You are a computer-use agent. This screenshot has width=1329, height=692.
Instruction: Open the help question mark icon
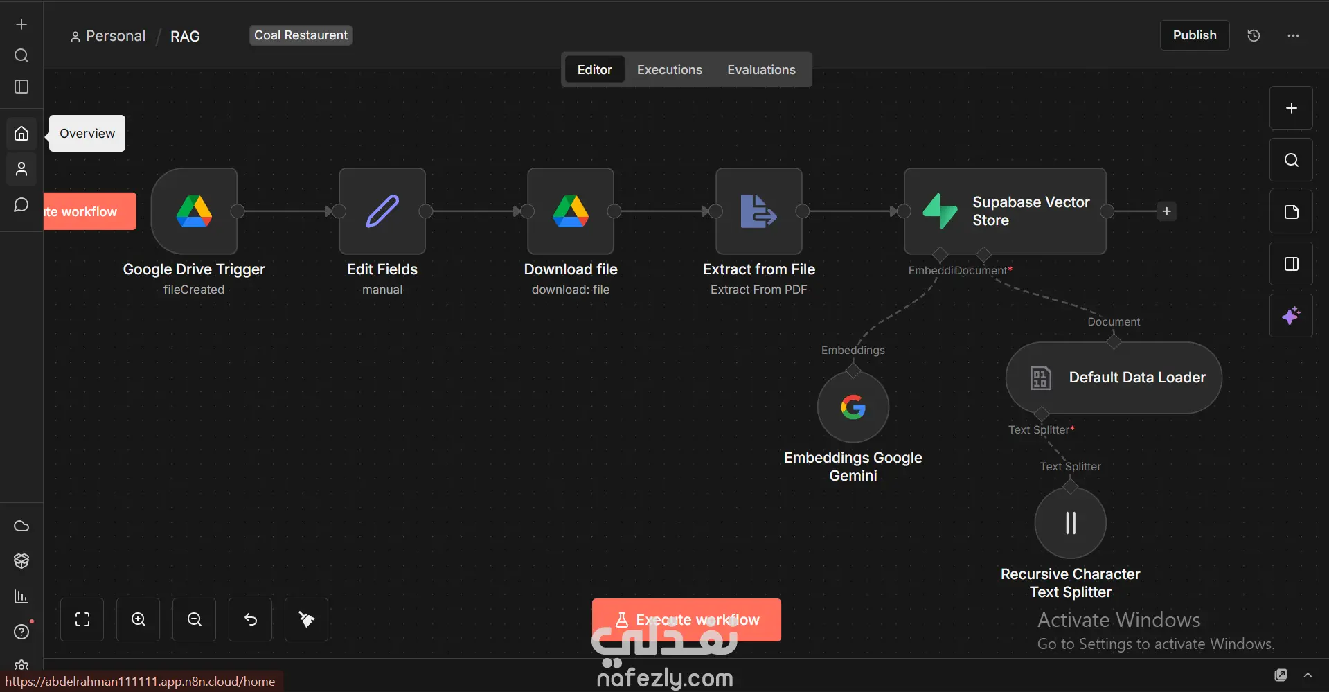coord(21,632)
